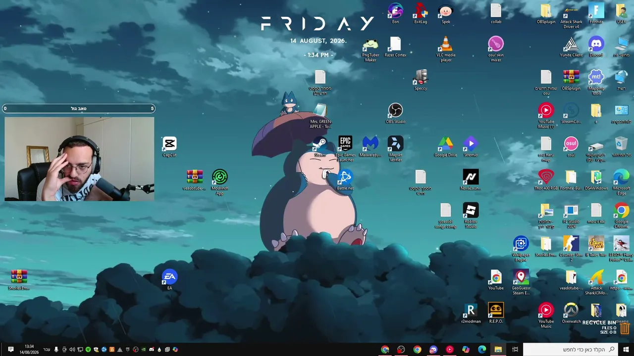Click the taskbar search box
This screenshot has width=634, height=356.
click(570, 350)
